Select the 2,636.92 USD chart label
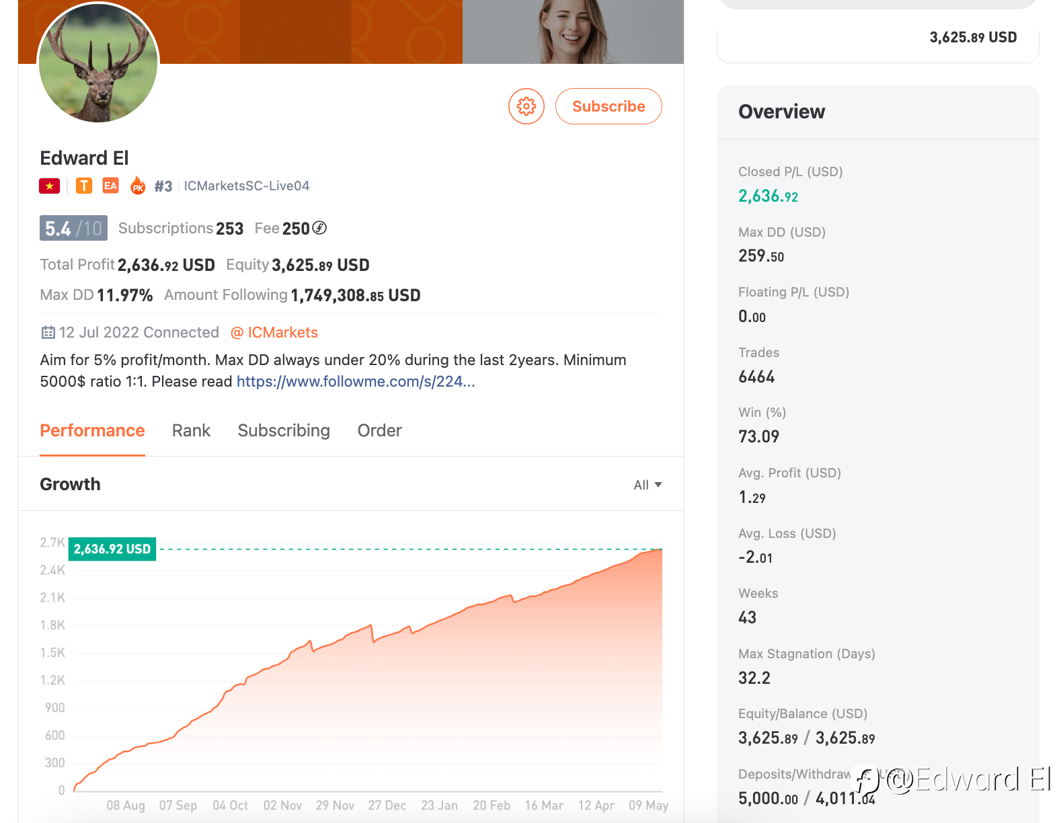Viewport: 1061px width, 823px height. (x=112, y=549)
